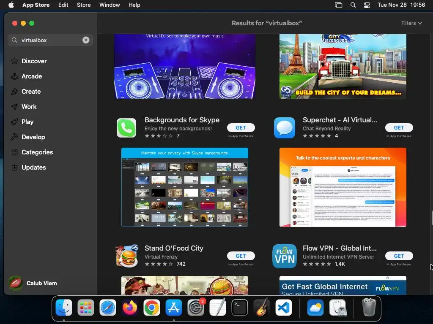Launch GarageBand from the Dock
433x324 pixels.
click(261, 308)
